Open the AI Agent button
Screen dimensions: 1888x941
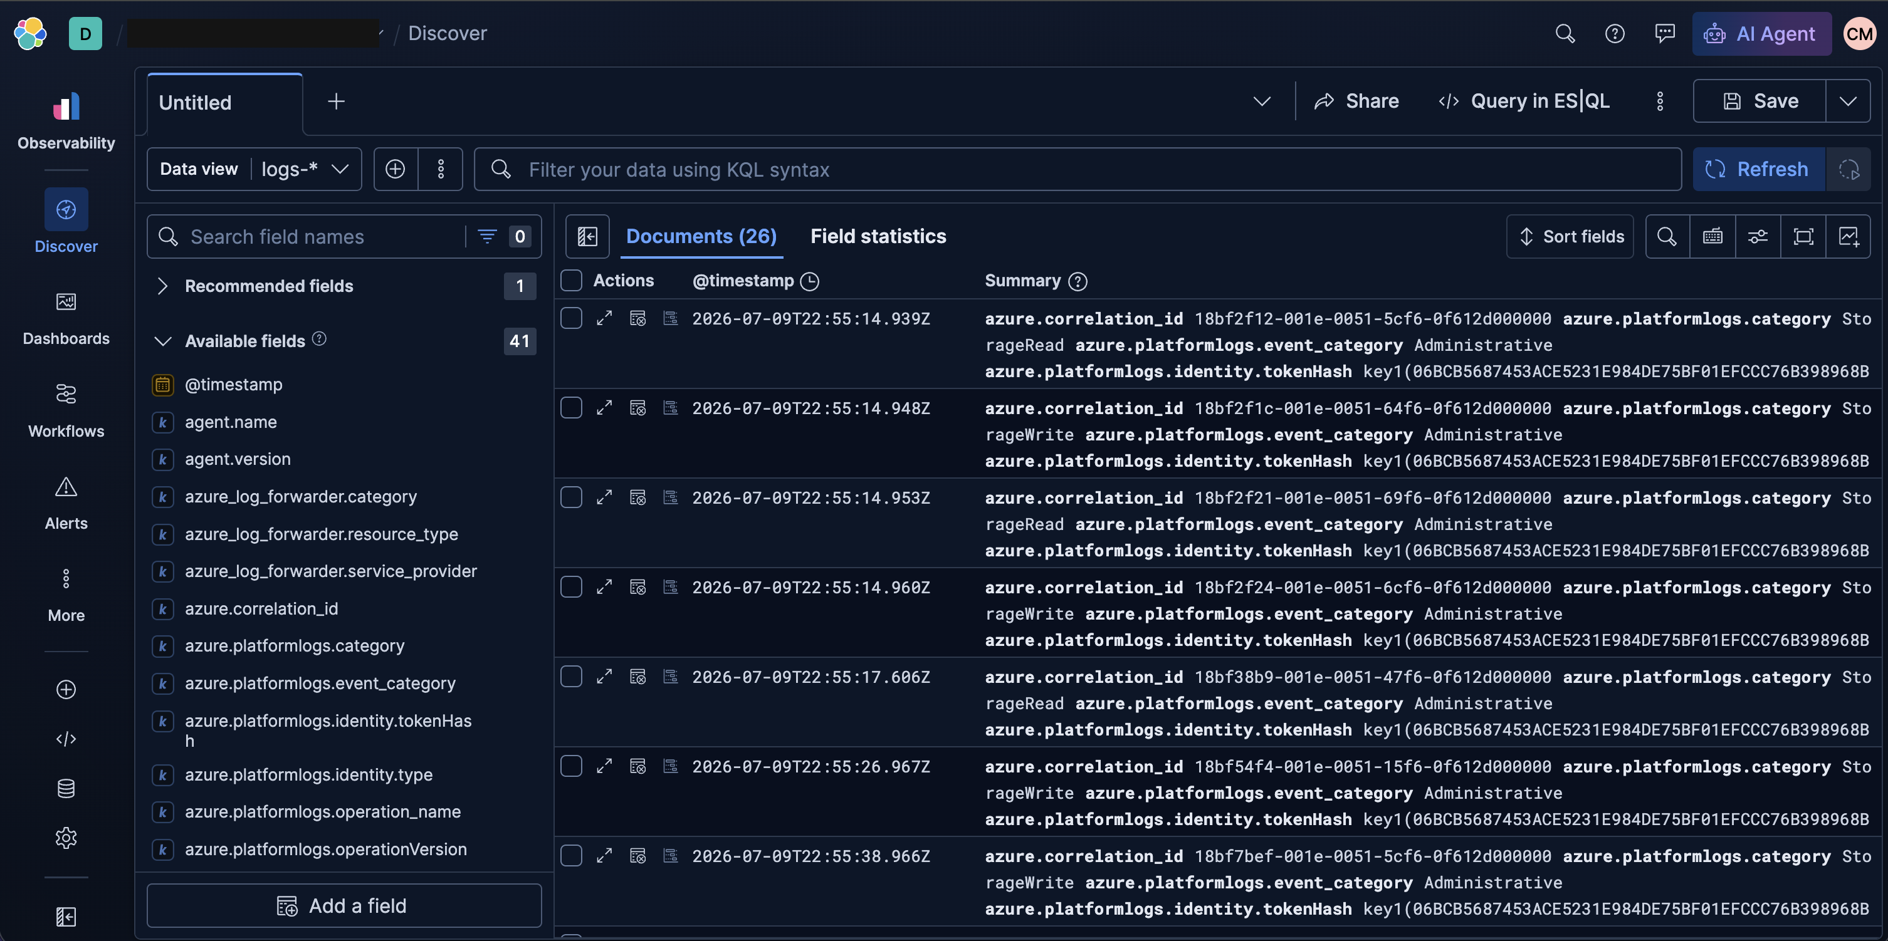(x=1761, y=34)
